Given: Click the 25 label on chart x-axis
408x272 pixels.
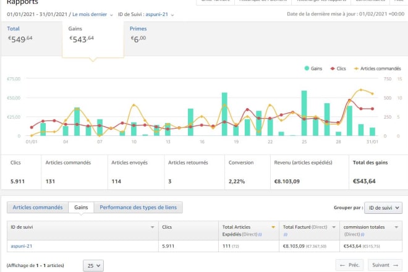Looking at the screenshot, I should [x=304, y=142].
